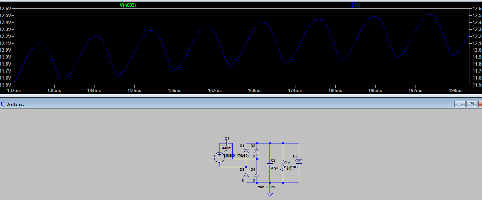
Task: Click capacitor C2 symbol
Action: tap(270, 164)
